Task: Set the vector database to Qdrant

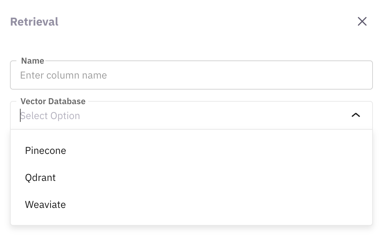Action: 40,178
